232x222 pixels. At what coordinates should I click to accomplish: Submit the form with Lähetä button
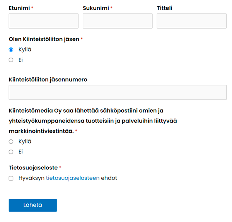[33, 205]
